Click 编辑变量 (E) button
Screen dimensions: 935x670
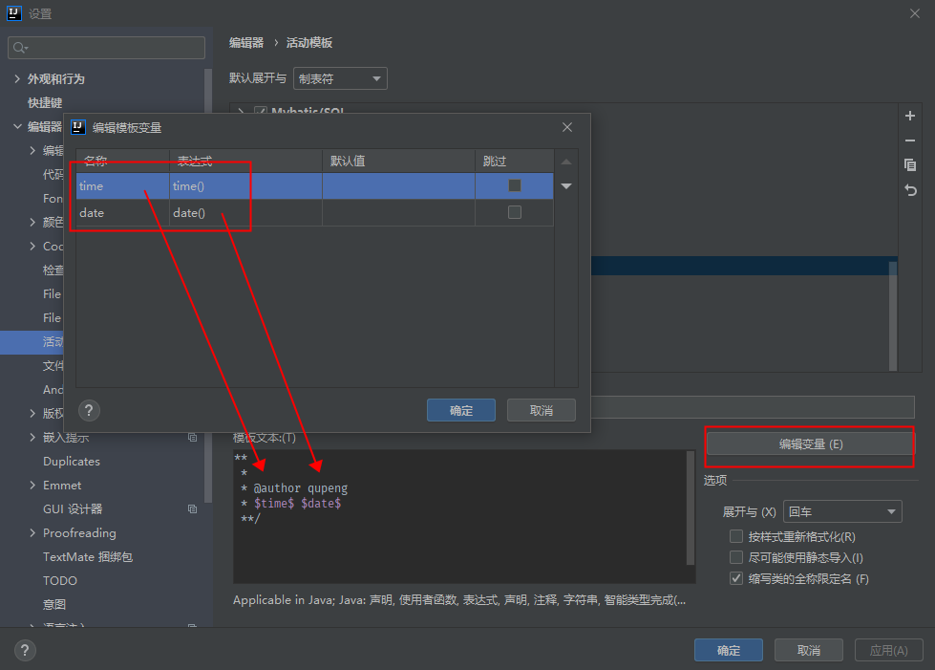[811, 443]
